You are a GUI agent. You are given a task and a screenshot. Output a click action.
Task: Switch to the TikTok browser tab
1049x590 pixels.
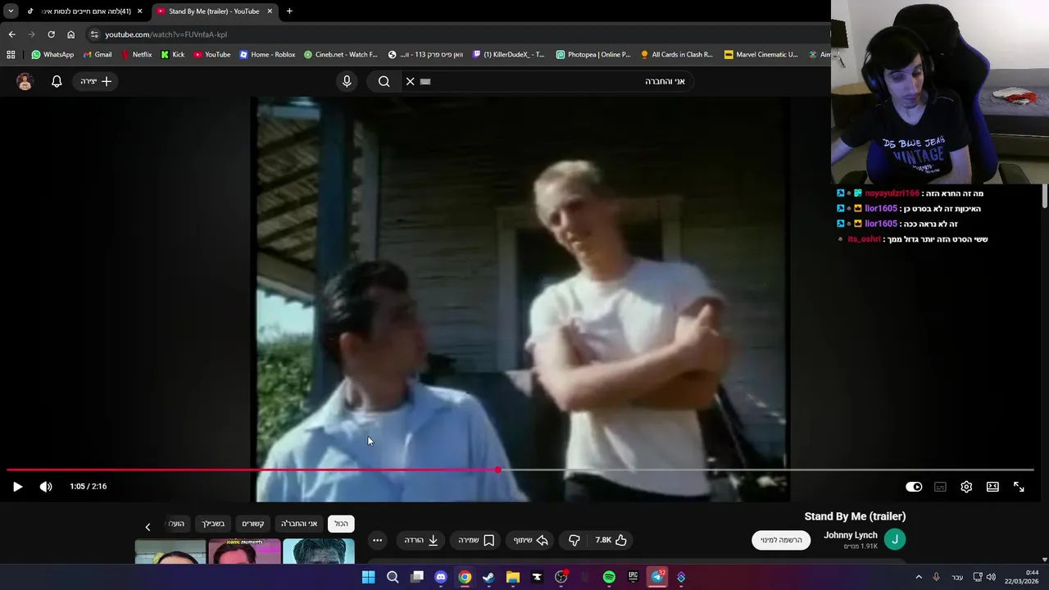click(84, 11)
